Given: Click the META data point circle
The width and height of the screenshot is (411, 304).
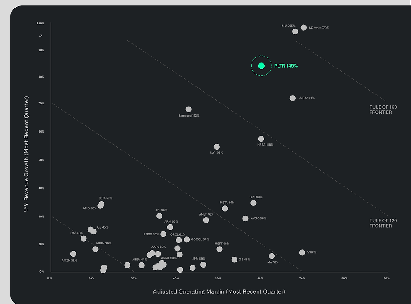Looking at the screenshot, I should pyautogui.click(x=225, y=209).
